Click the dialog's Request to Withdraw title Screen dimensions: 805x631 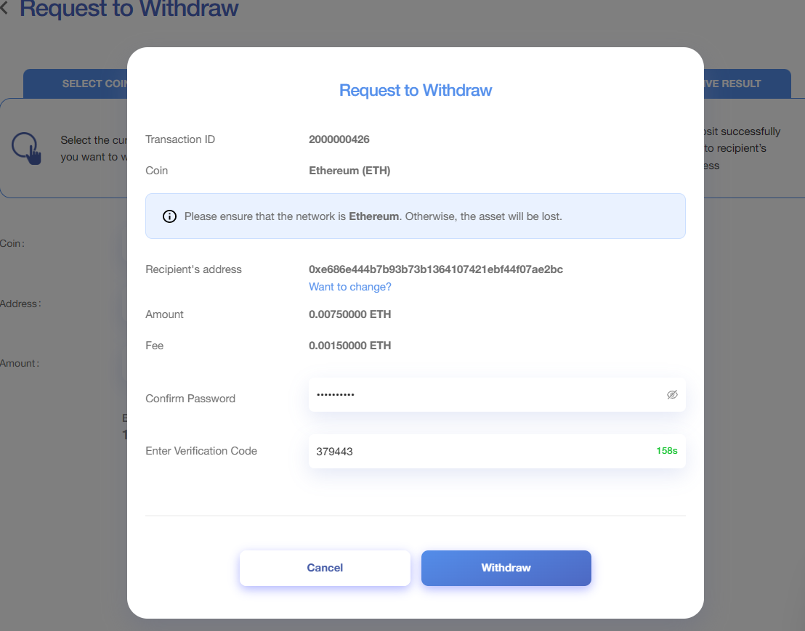tap(416, 90)
